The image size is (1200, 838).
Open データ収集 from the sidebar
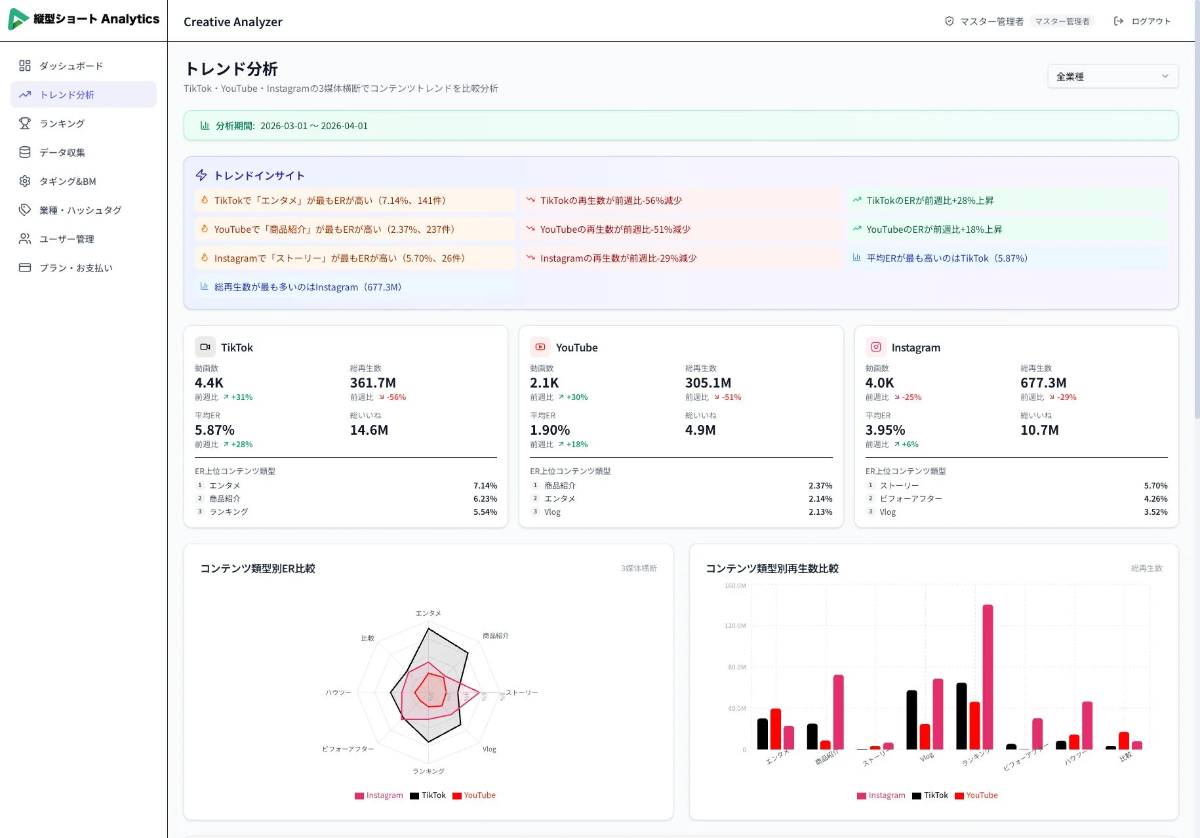click(62, 152)
